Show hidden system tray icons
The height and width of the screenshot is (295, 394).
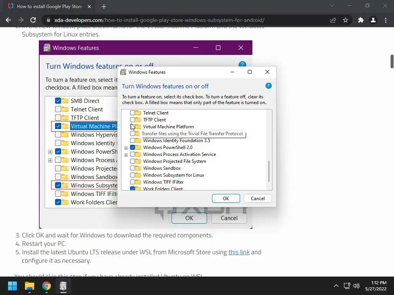[336, 286]
